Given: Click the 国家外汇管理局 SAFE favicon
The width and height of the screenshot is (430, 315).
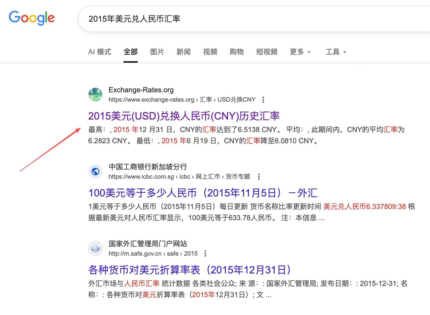Looking at the screenshot, I should [x=95, y=248].
